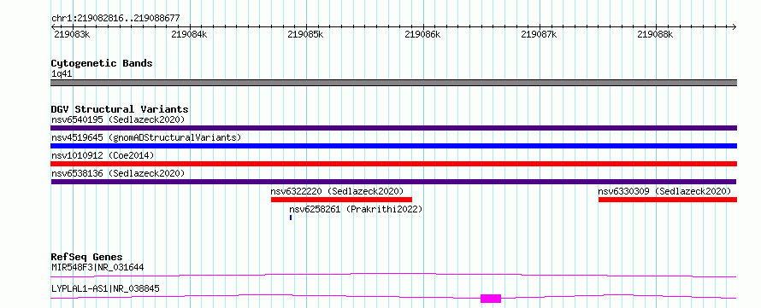The image size is (761, 308).
Task: Click the nsv6322220 red variant bar
Action: 341,200
